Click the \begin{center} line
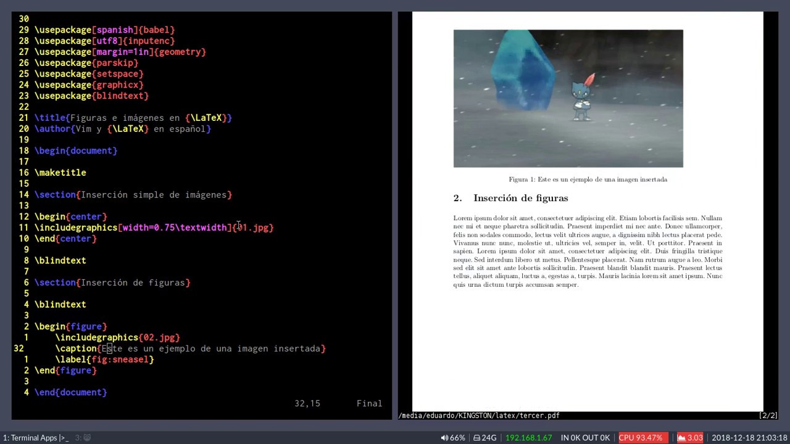The image size is (790, 444). click(71, 216)
